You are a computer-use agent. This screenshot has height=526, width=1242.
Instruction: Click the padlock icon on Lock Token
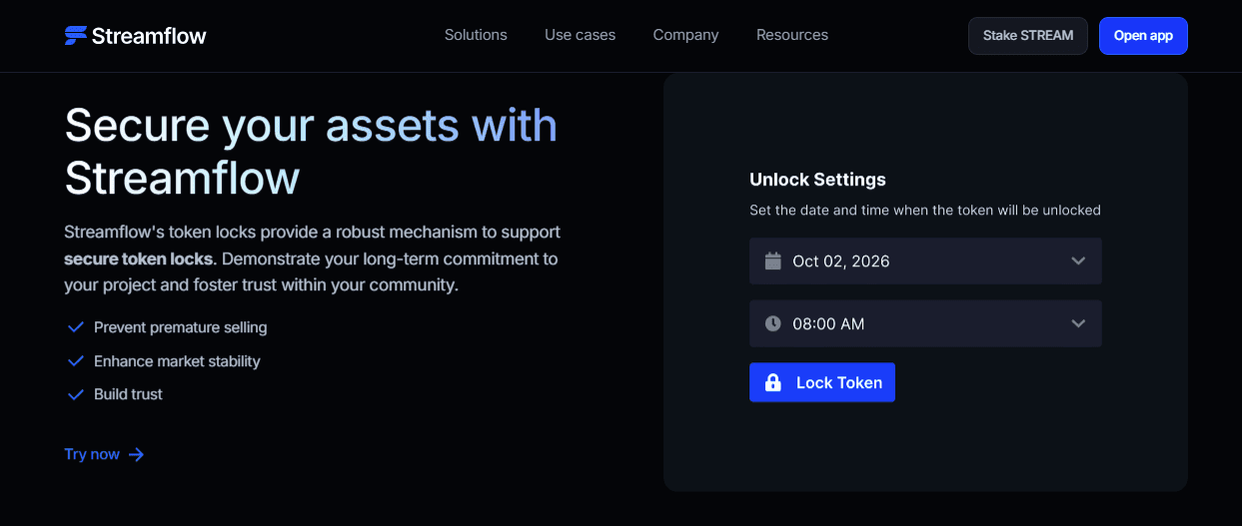click(772, 382)
